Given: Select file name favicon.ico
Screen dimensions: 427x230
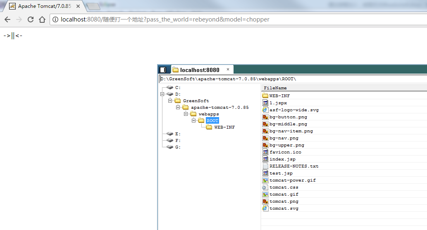Looking at the screenshot, I should pyautogui.click(x=285, y=152).
